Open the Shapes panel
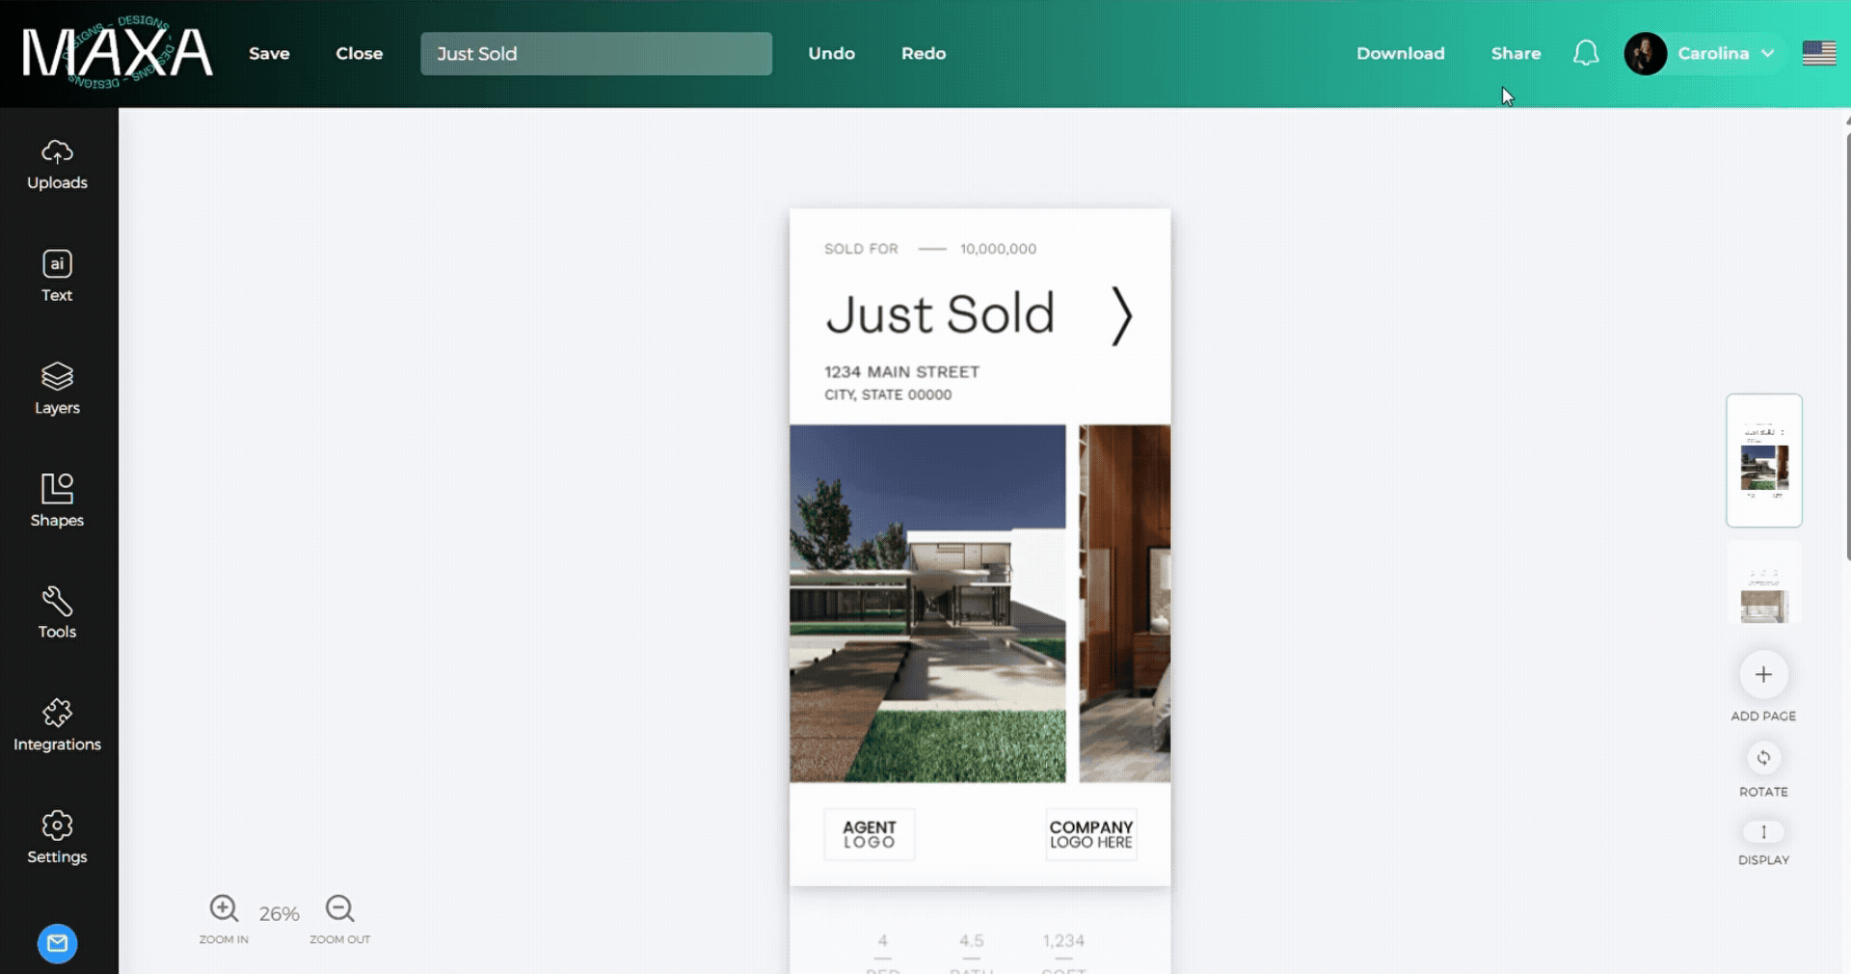This screenshot has height=974, width=1851. click(x=57, y=501)
